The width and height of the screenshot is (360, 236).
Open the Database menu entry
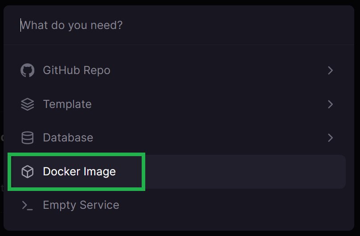(x=177, y=138)
